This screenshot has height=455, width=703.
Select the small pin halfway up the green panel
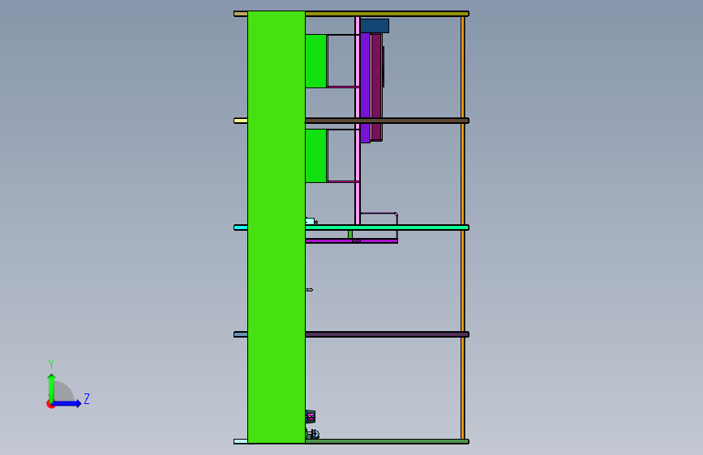pos(310,290)
